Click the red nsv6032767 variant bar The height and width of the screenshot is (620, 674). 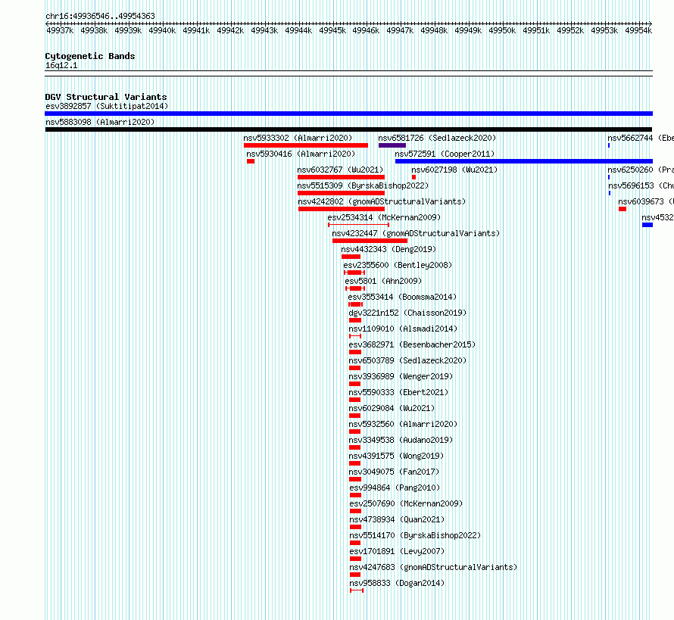pos(341,177)
